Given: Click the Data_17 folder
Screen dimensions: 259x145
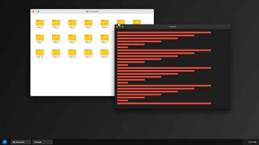Looking at the screenshot, I should click(88, 52).
